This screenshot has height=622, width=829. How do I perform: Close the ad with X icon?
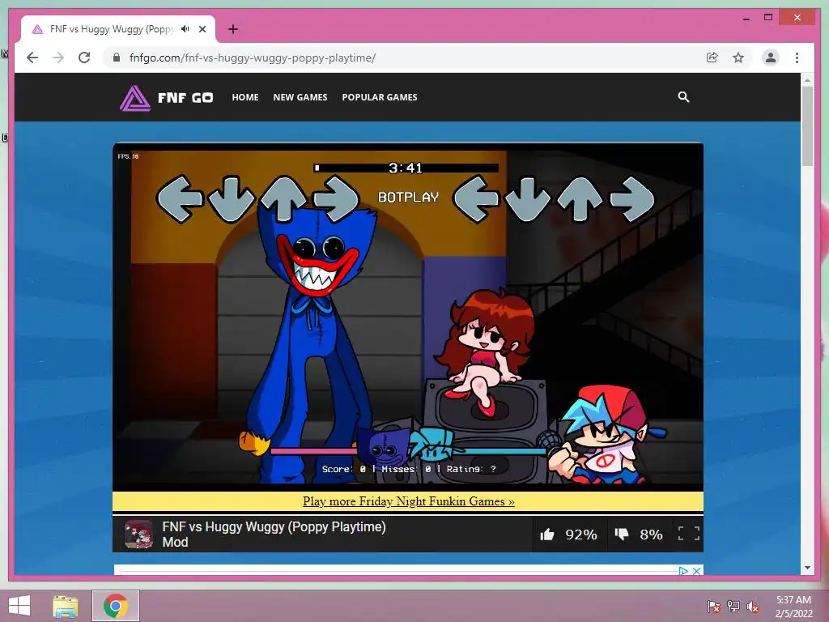click(697, 571)
